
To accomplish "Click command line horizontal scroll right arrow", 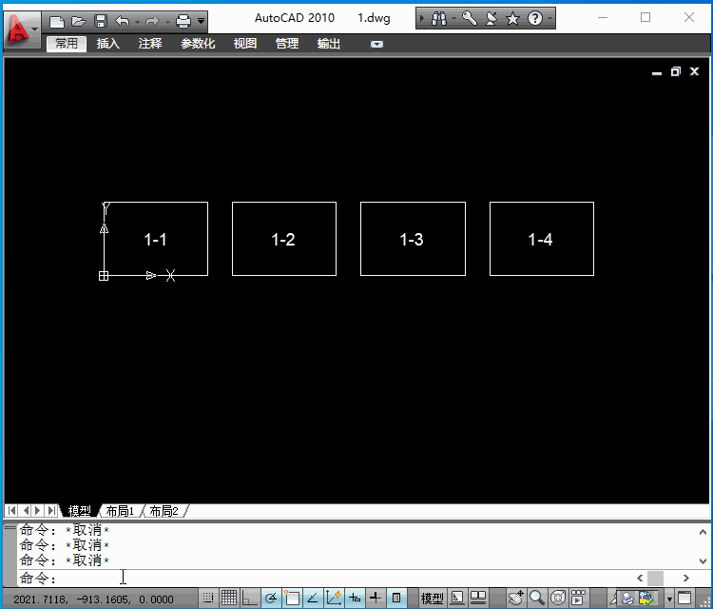I will coord(686,578).
